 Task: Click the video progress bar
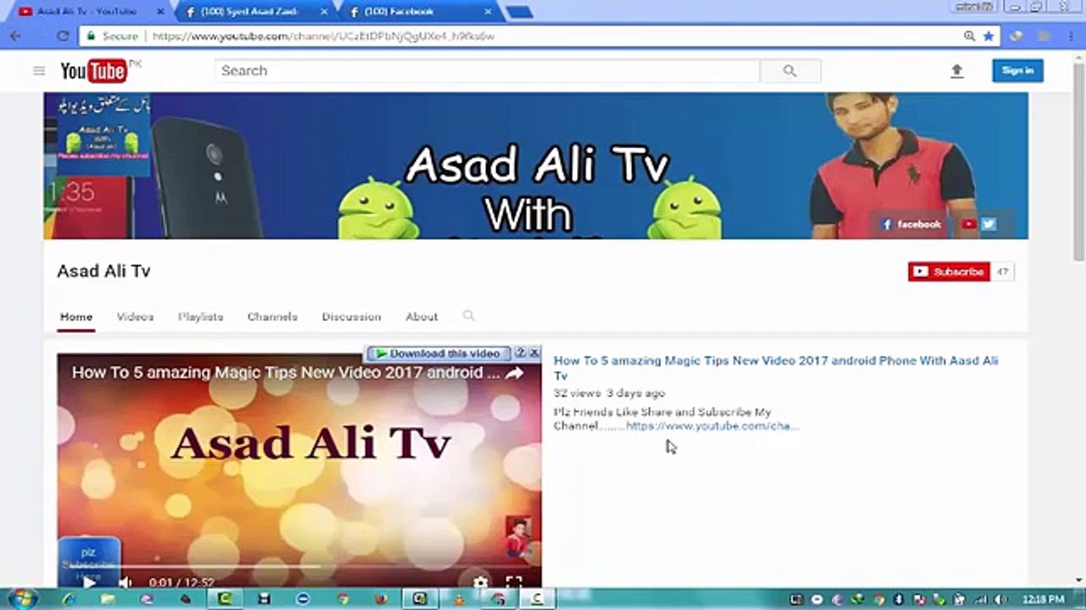(299, 568)
